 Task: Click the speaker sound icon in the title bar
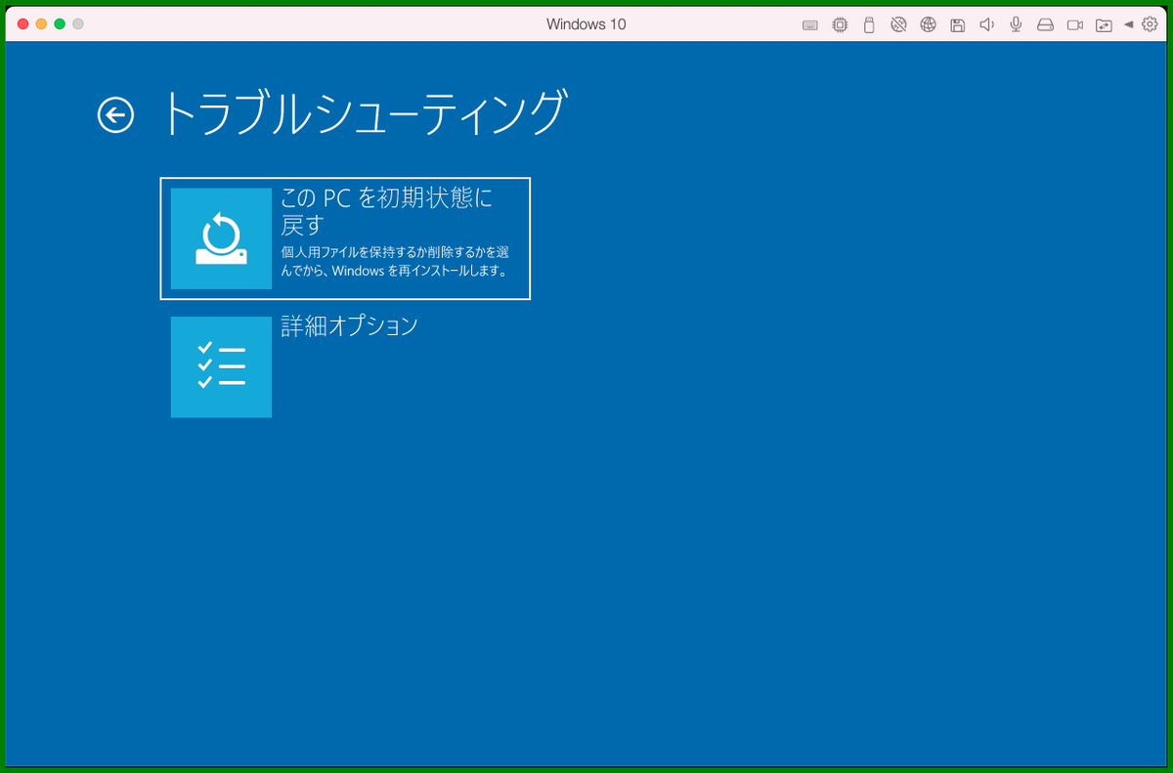pyautogui.click(x=987, y=24)
